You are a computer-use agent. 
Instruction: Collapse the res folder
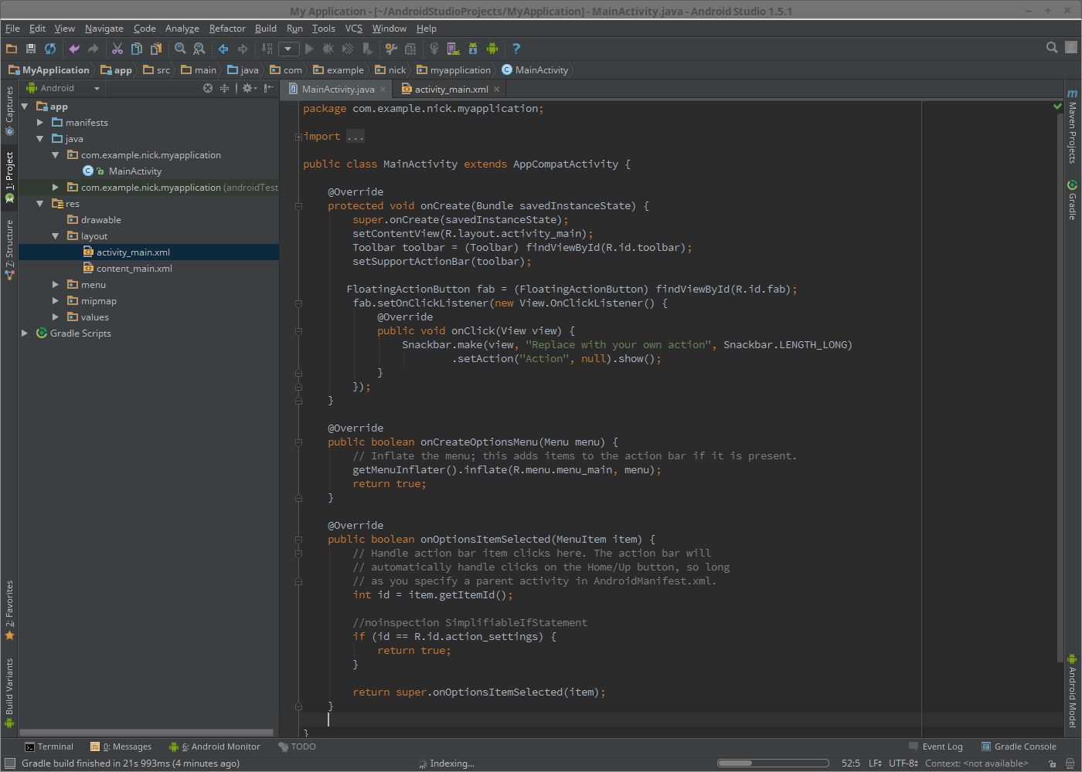pos(40,204)
